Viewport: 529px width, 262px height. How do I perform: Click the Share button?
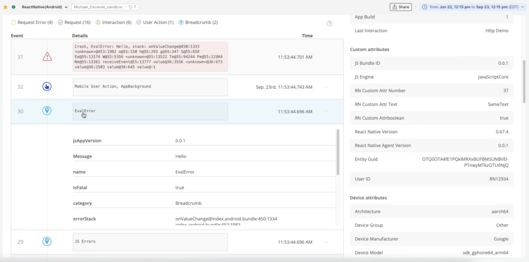[400, 7]
